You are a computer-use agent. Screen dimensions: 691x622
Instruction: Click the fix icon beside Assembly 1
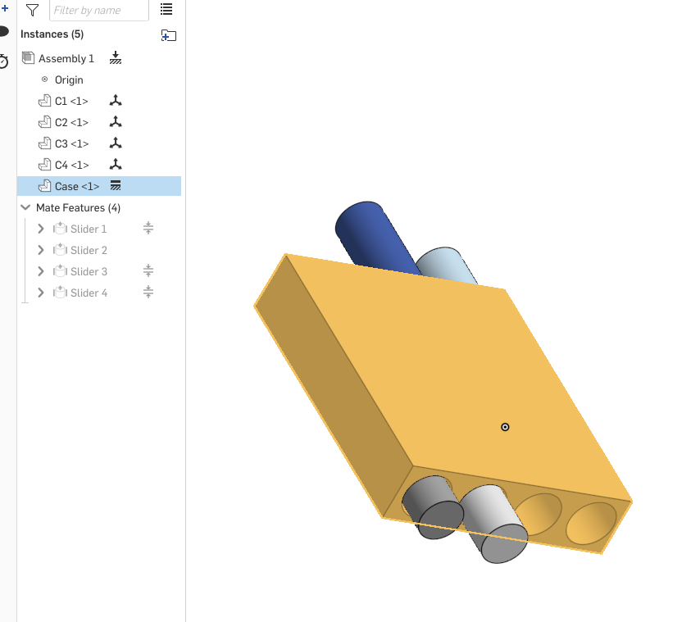click(x=116, y=57)
